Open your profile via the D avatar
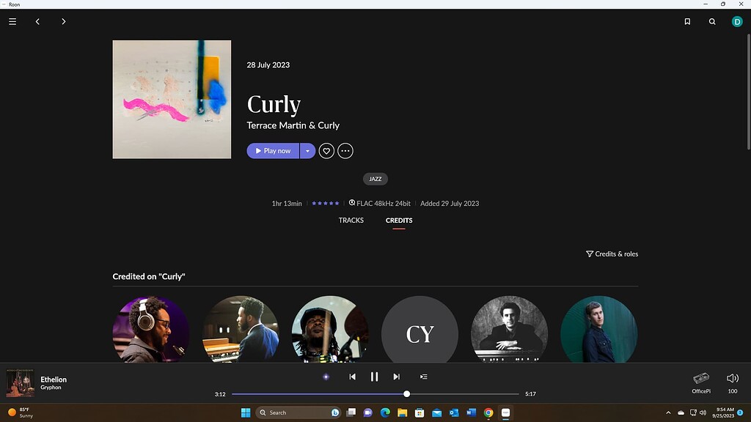 (736, 21)
